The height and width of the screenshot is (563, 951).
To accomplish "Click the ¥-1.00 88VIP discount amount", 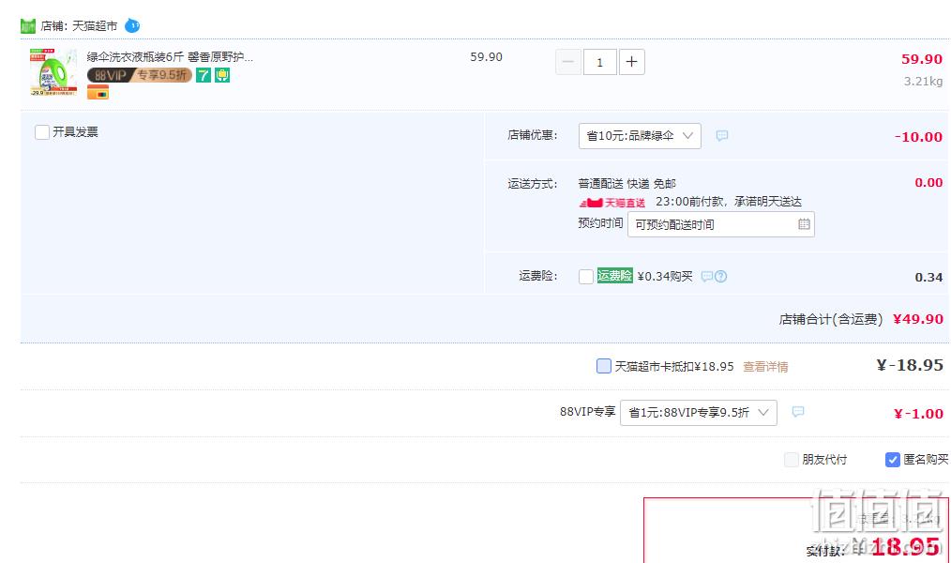I will [919, 414].
